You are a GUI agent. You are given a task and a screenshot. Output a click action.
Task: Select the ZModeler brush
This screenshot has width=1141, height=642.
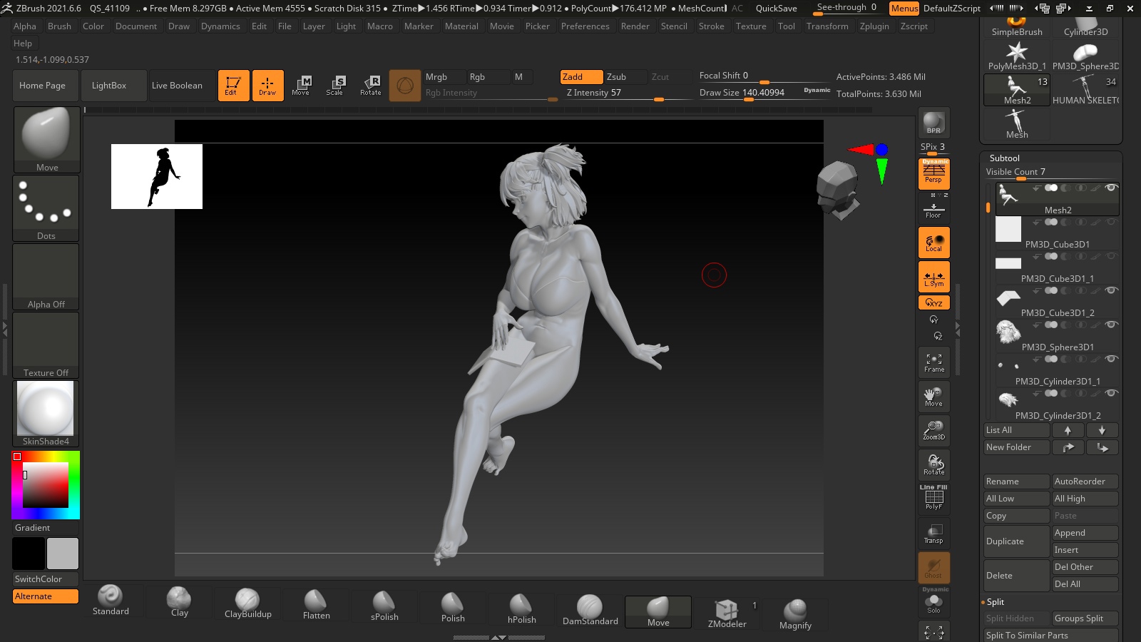click(727, 613)
